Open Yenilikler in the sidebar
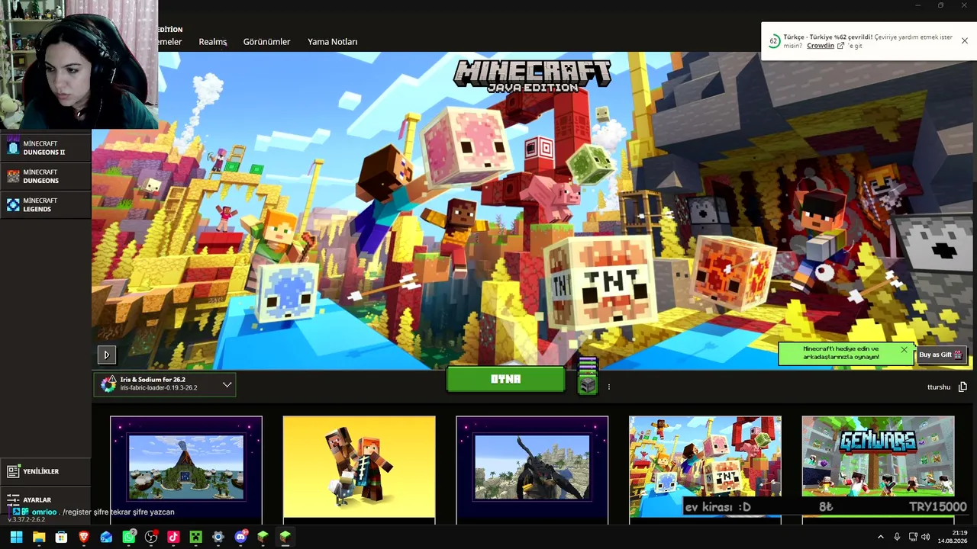The width and height of the screenshot is (977, 549). [46, 471]
